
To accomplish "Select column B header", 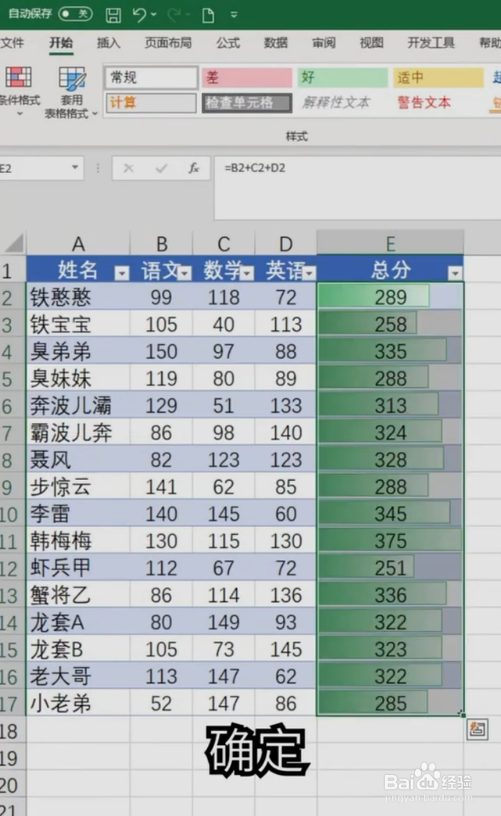I will pyautogui.click(x=161, y=244).
